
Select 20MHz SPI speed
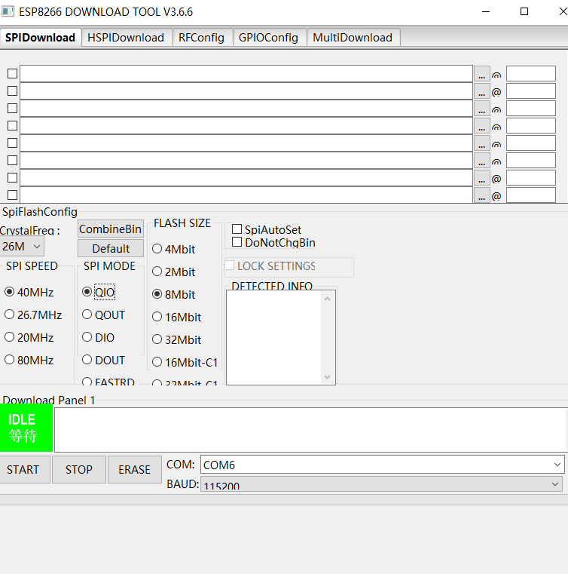click(x=29, y=337)
